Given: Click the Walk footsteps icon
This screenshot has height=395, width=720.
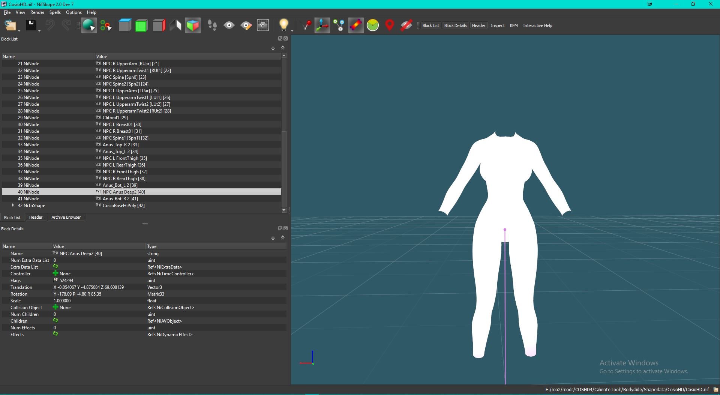Looking at the screenshot, I should [x=212, y=26].
